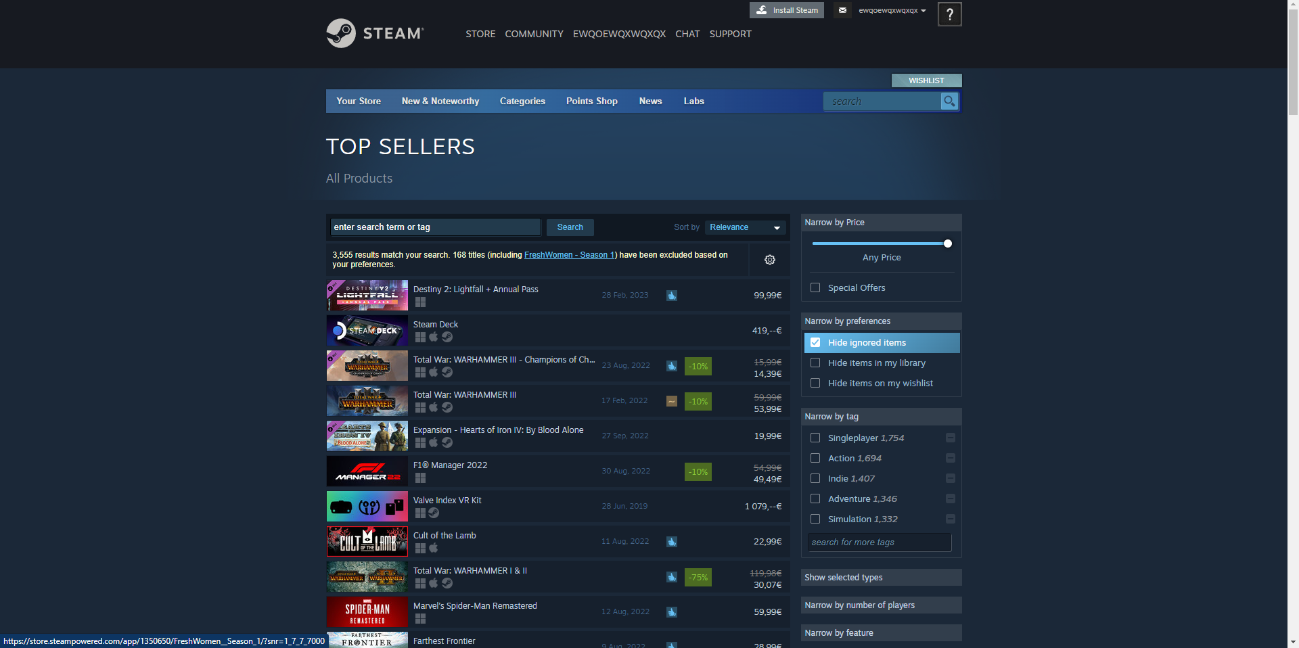
Task: Click the Install Steam button
Action: point(787,10)
